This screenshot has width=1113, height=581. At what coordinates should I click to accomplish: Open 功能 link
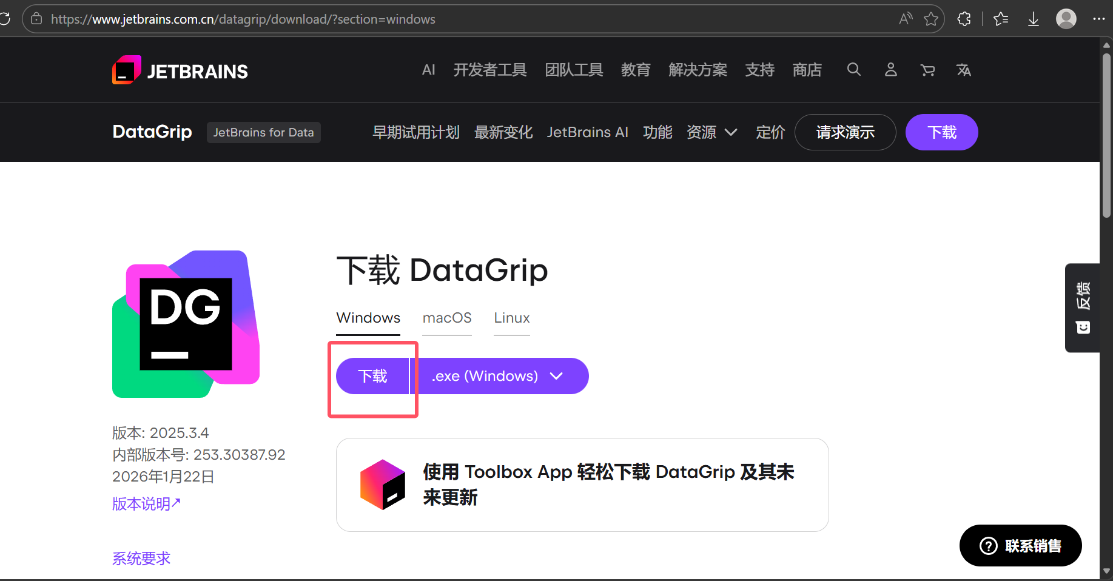point(657,132)
